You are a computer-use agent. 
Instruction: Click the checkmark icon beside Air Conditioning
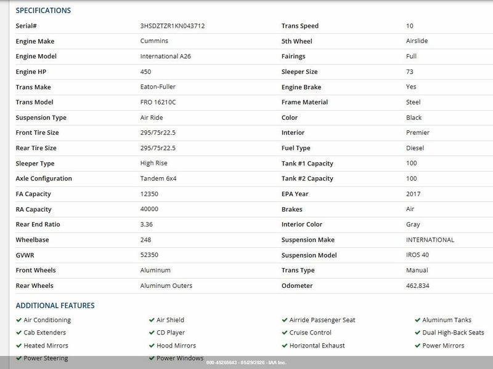pos(18,320)
